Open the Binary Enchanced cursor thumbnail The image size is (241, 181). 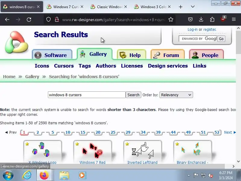click(192, 152)
